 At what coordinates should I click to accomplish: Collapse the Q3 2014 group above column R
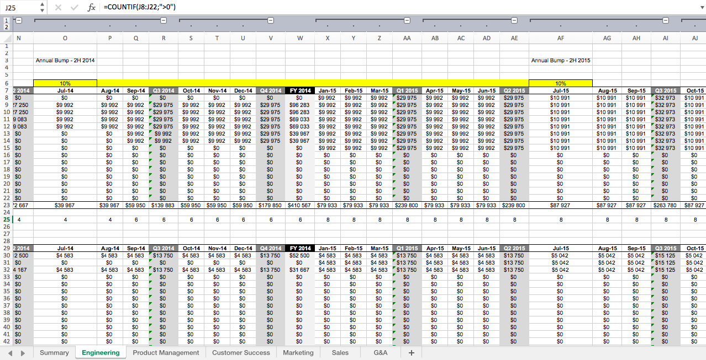[164, 20]
